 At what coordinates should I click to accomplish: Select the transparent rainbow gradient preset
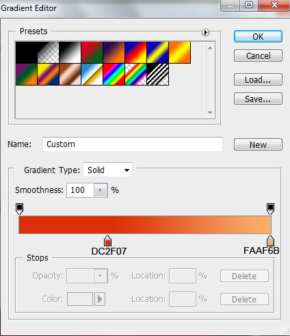135,75
